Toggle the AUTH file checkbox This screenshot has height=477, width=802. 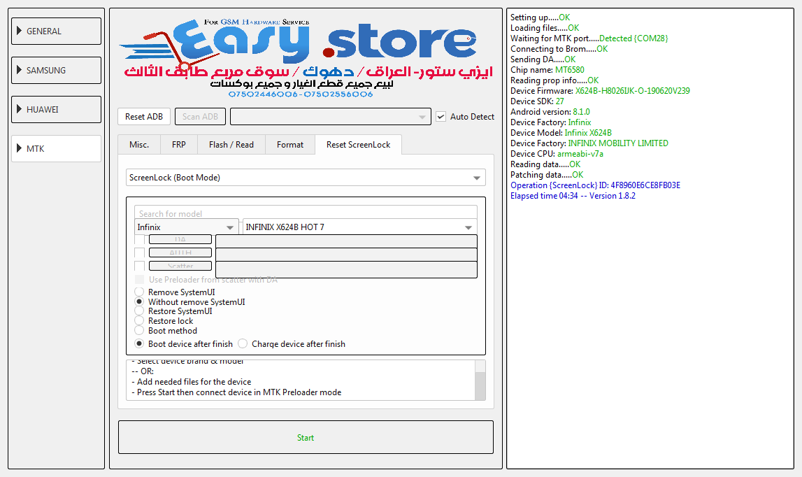tap(139, 252)
